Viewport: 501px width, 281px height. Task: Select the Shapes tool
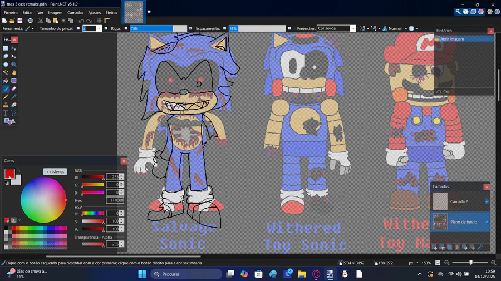coord(9,121)
